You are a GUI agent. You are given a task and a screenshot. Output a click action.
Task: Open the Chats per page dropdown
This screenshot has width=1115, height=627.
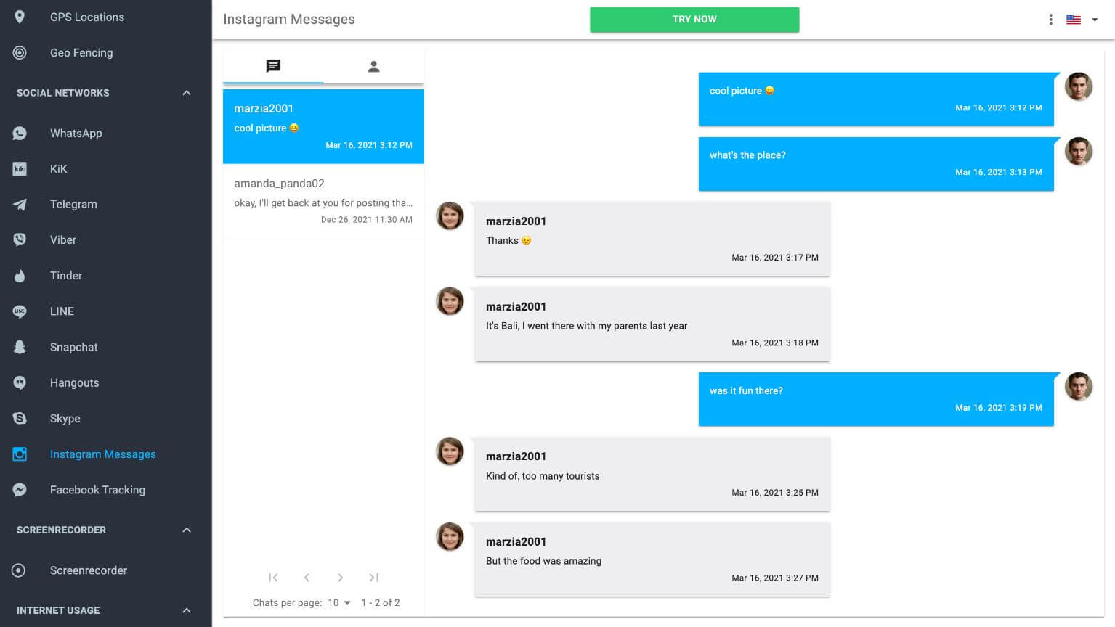click(x=338, y=602)
